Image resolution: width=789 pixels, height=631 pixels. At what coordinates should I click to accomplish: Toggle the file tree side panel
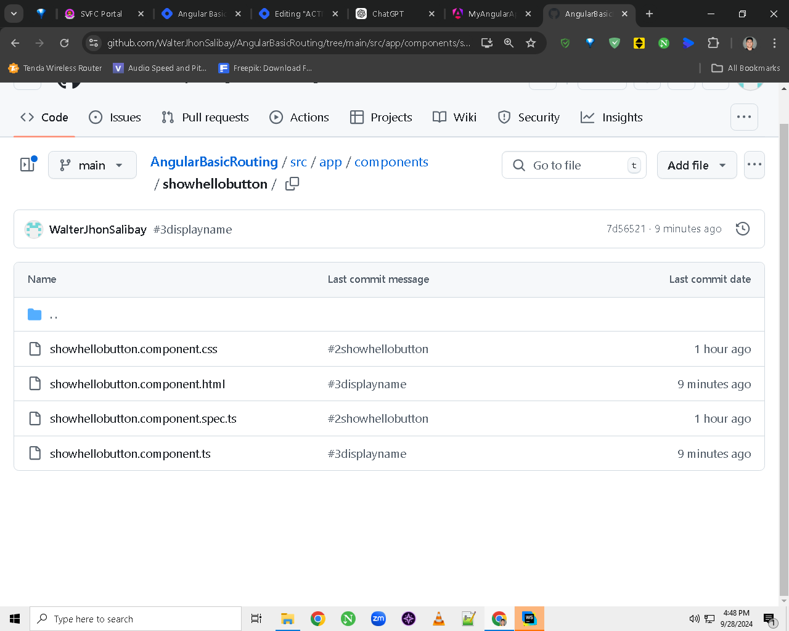coord(28,164)
